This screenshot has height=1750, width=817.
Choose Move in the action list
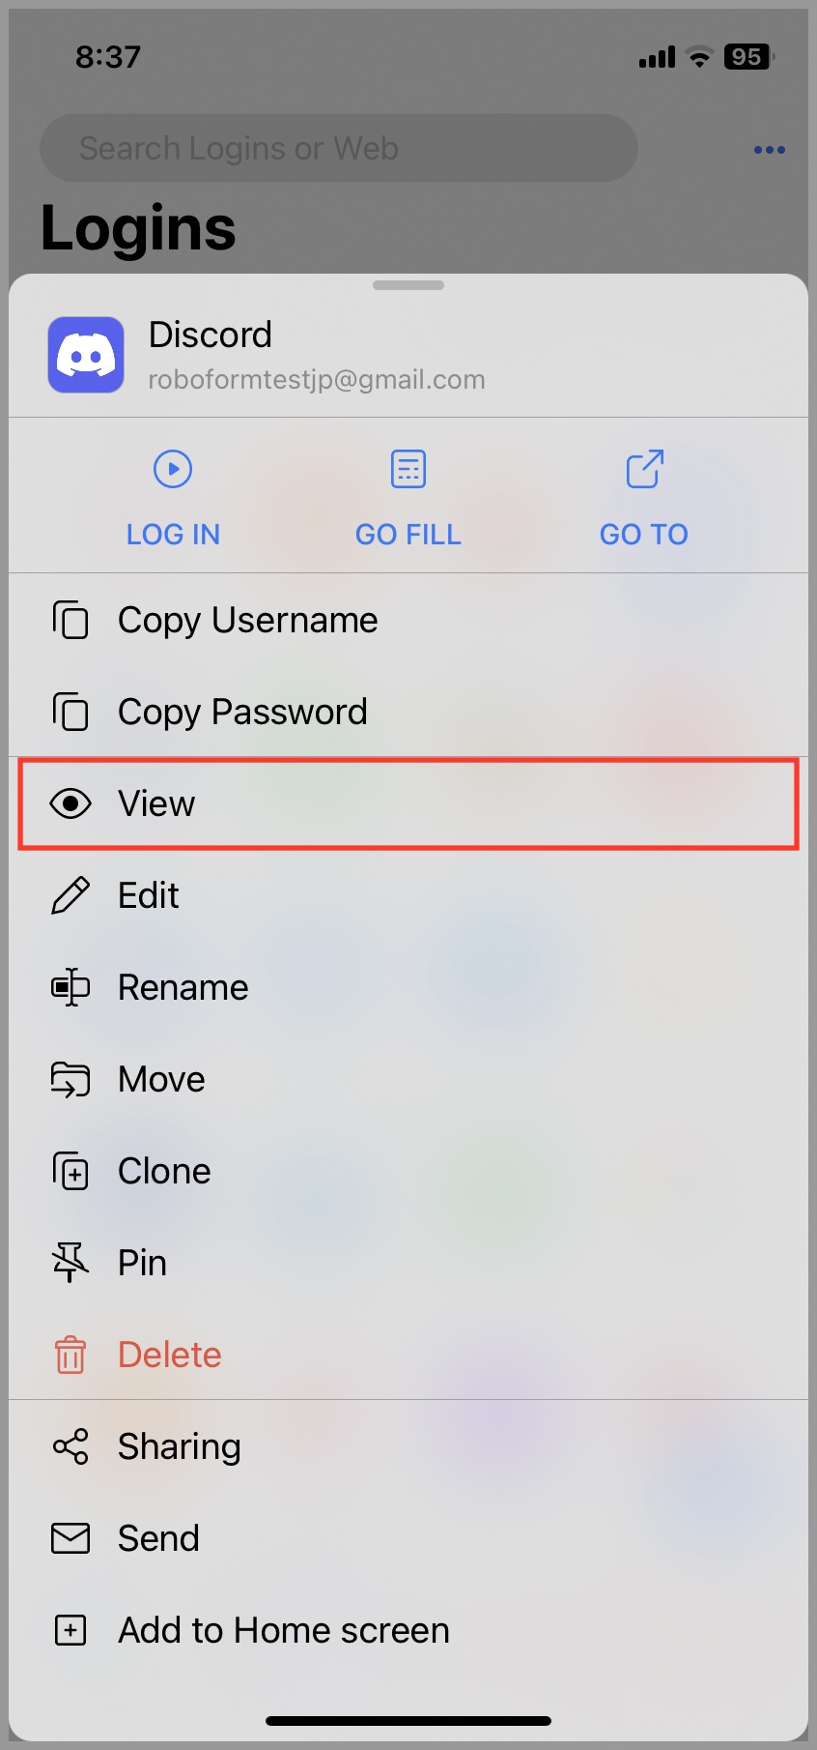[x=408, y=1079]
